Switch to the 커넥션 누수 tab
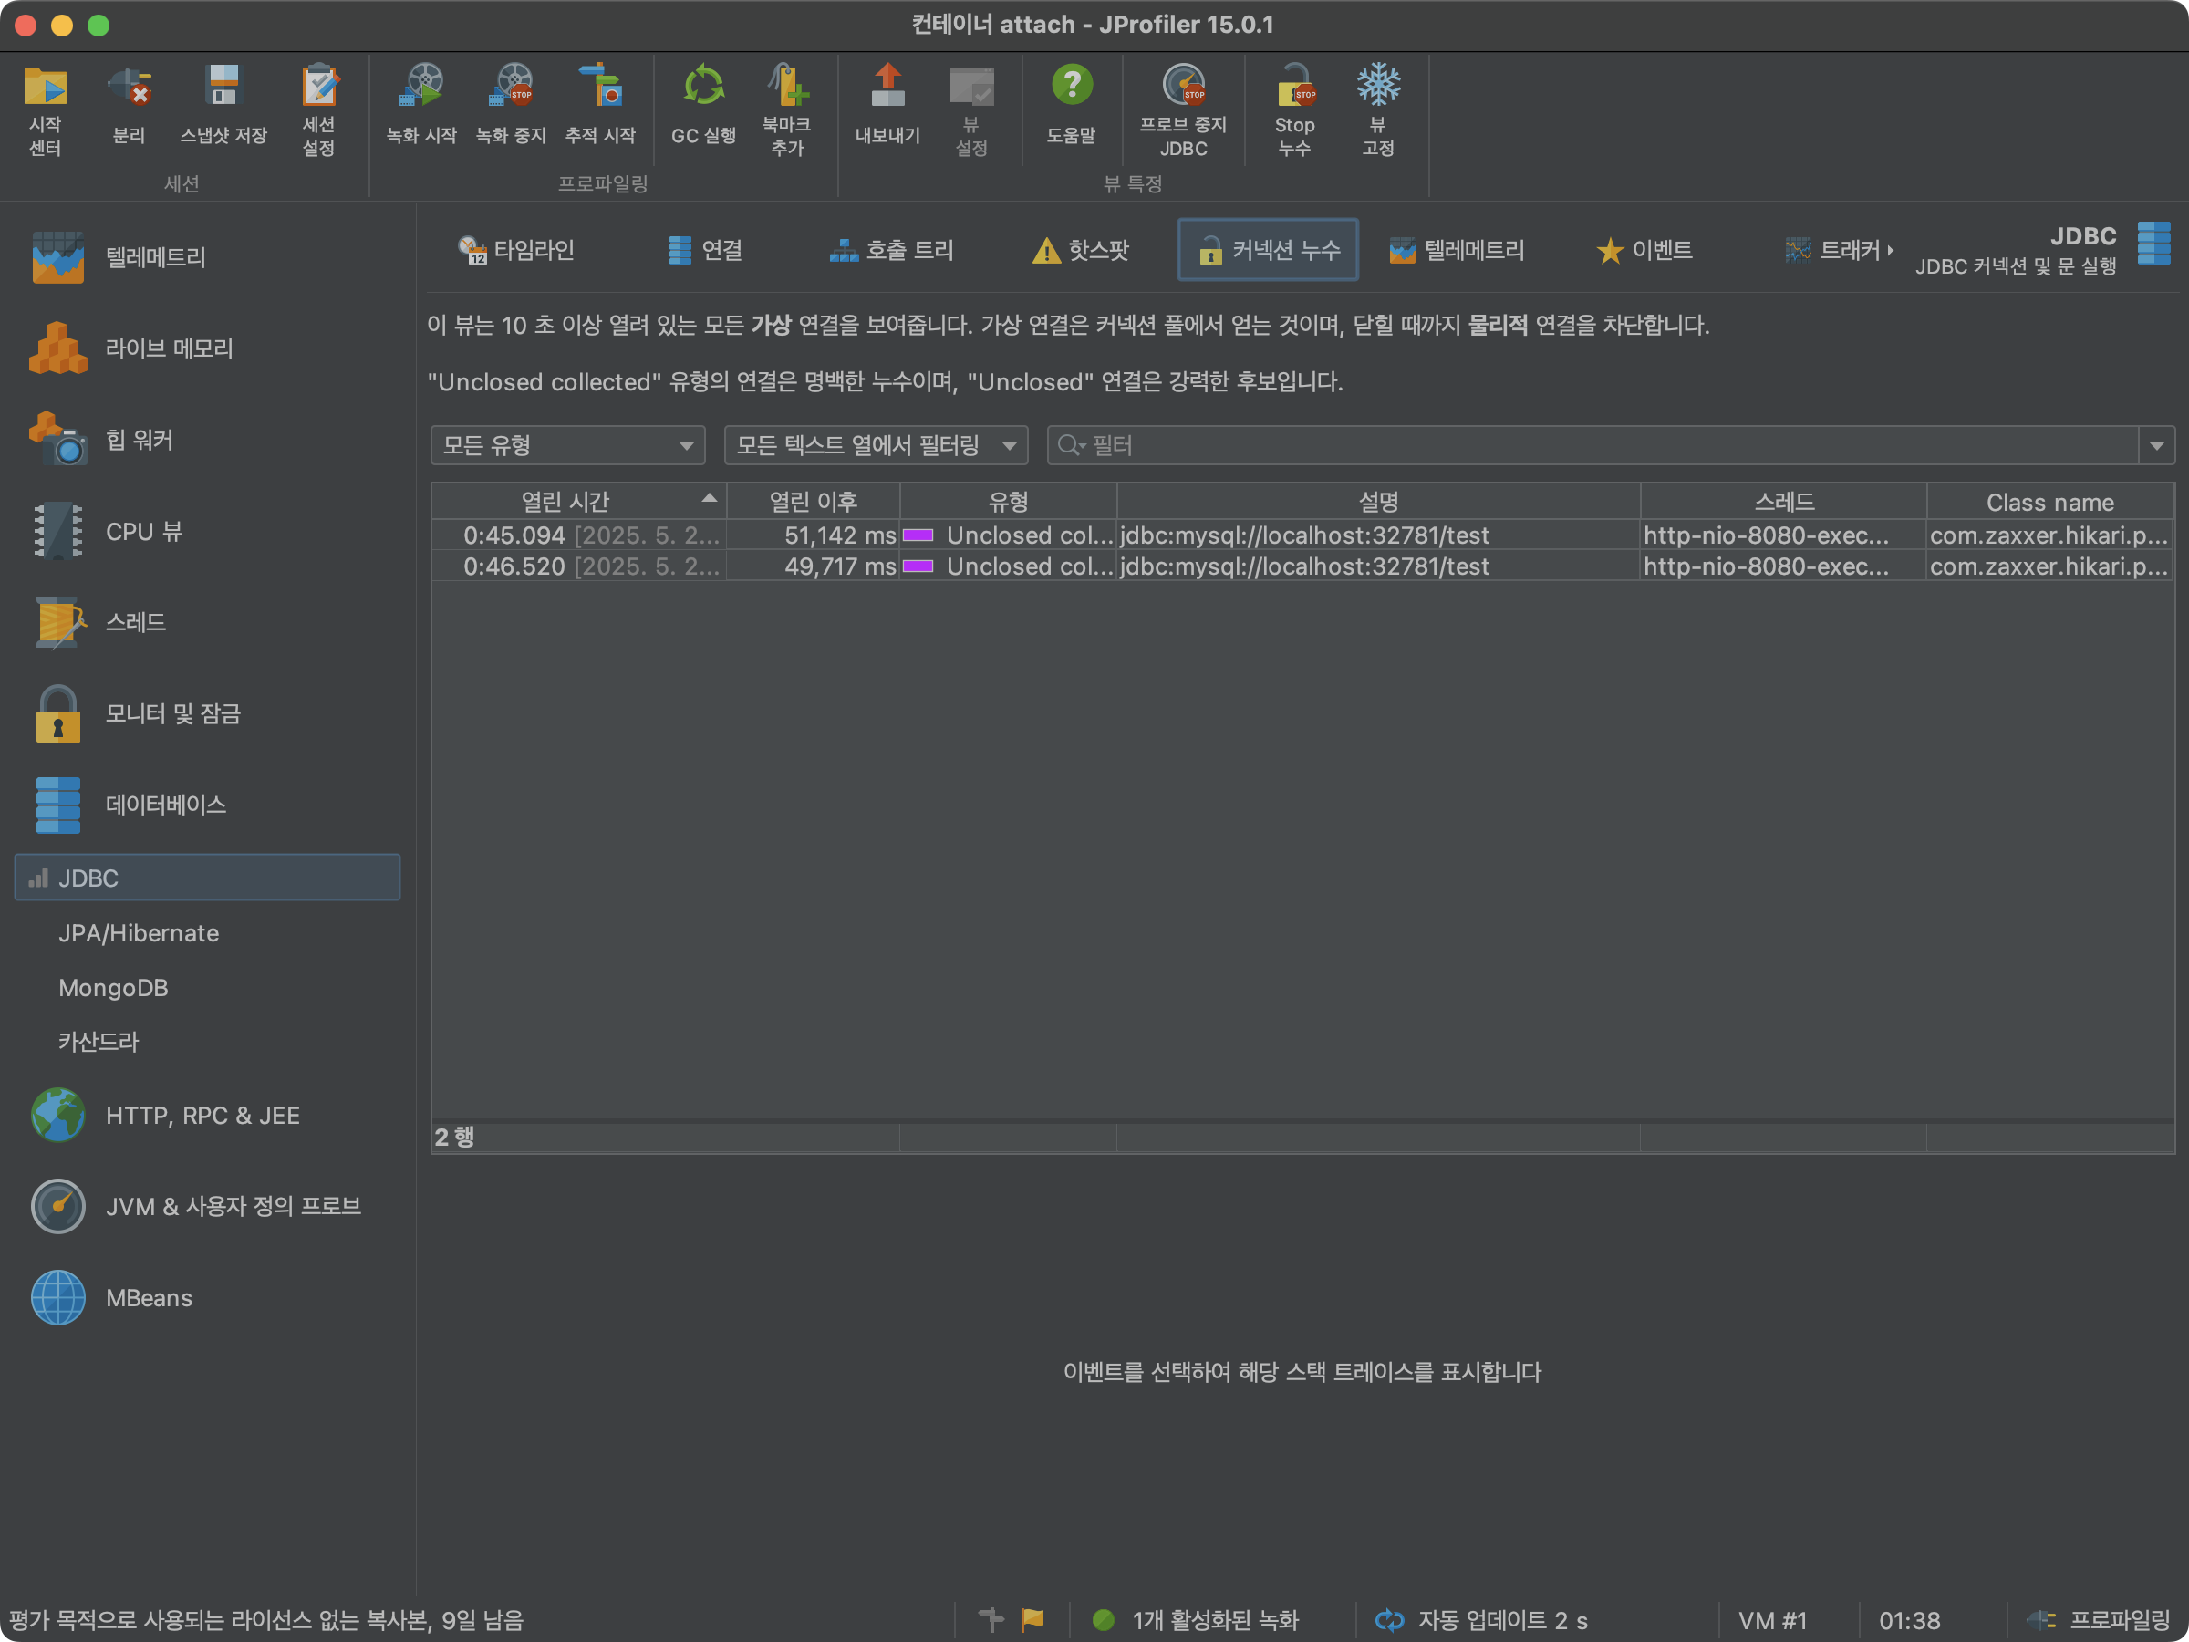Viewport: 2189px width, 1642px height. pyautogui.click(x=1268, y=251)
